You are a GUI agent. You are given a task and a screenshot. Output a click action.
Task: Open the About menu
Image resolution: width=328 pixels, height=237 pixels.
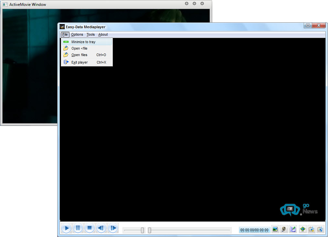[103, 34]
